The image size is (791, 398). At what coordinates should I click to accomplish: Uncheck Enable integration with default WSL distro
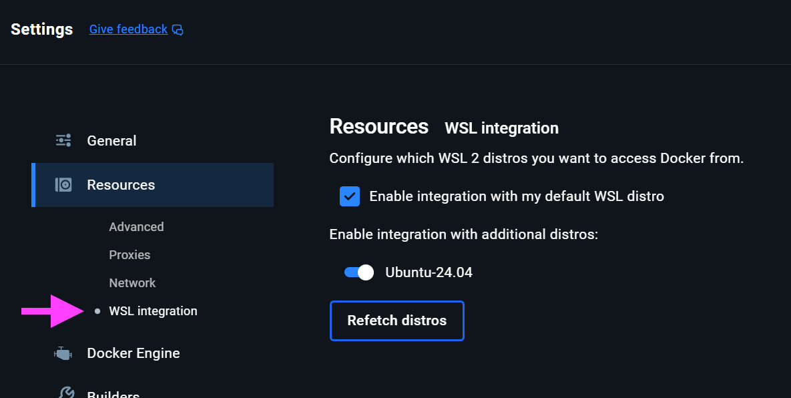350,196
